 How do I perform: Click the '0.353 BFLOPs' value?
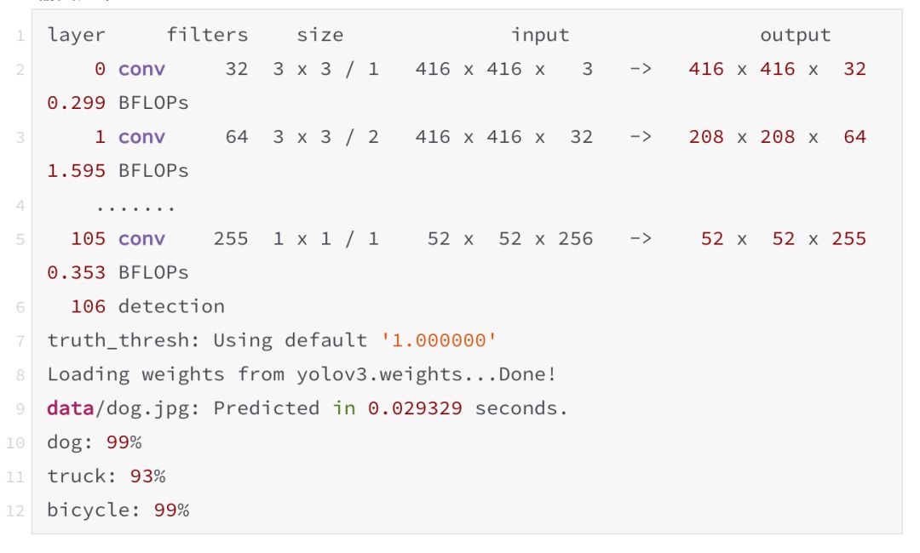(x=118, y=273)
